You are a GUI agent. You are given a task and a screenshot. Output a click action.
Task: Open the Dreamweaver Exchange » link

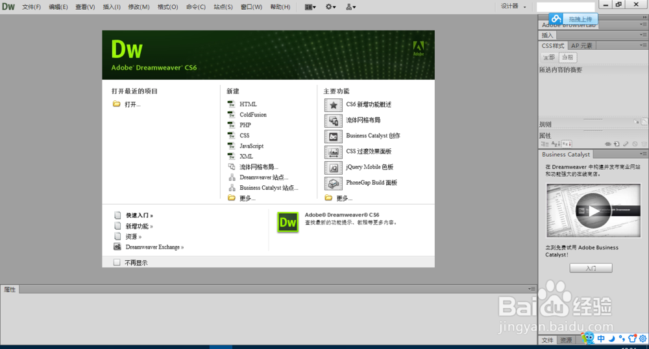(x=155, y=247)
